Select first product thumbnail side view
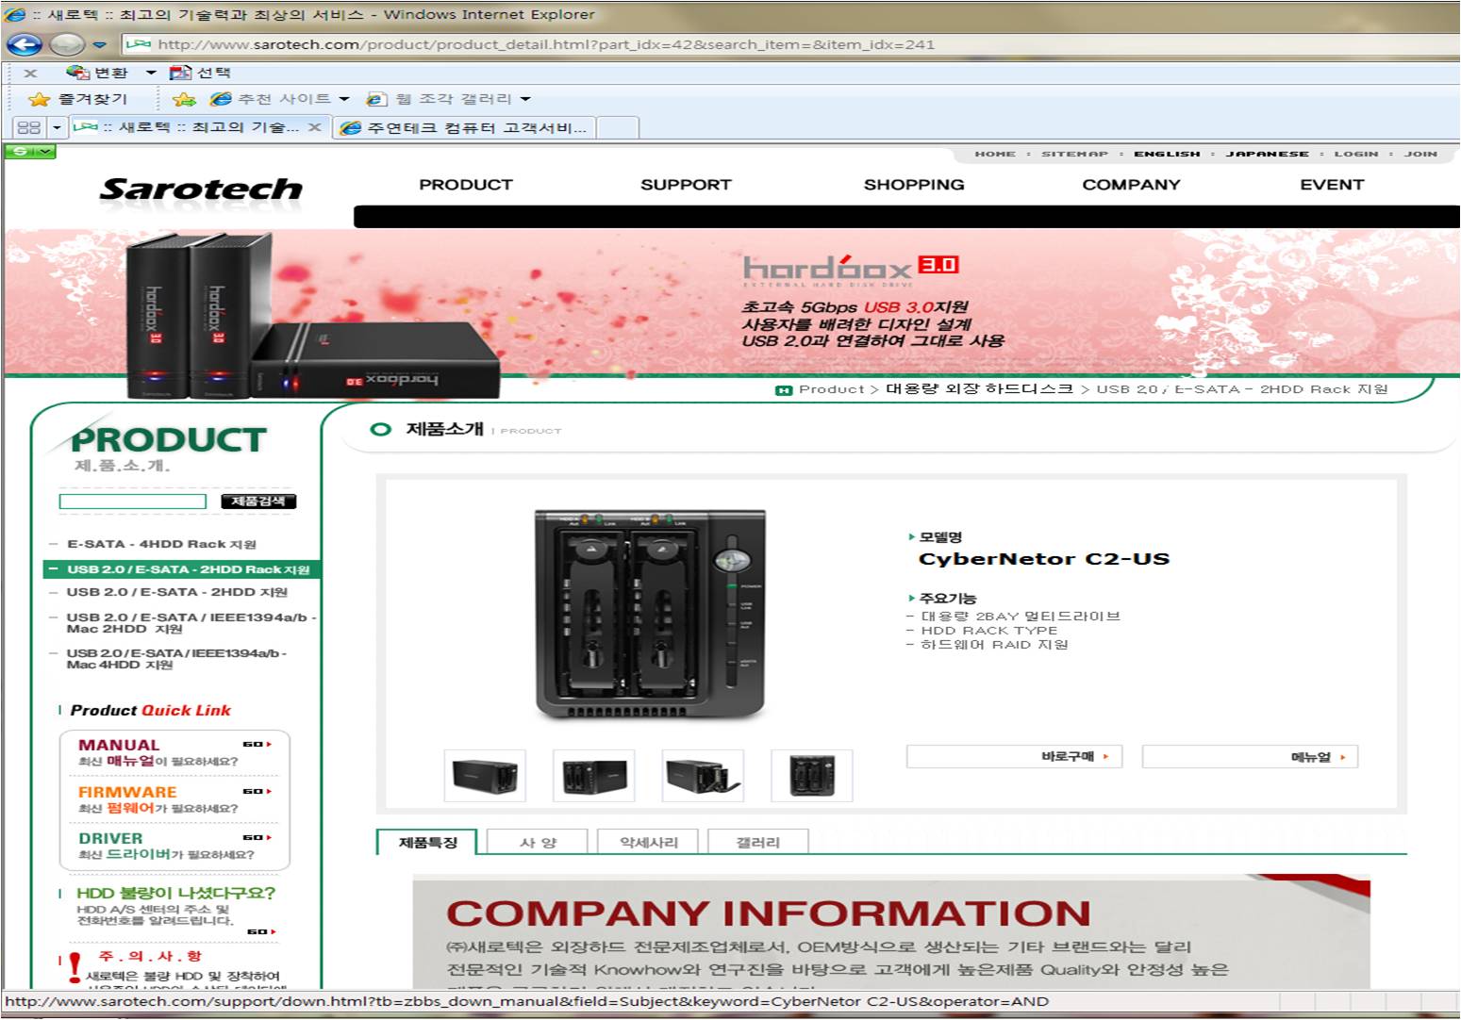The height and width of the screenshot is (1020, 1461). 485,776
